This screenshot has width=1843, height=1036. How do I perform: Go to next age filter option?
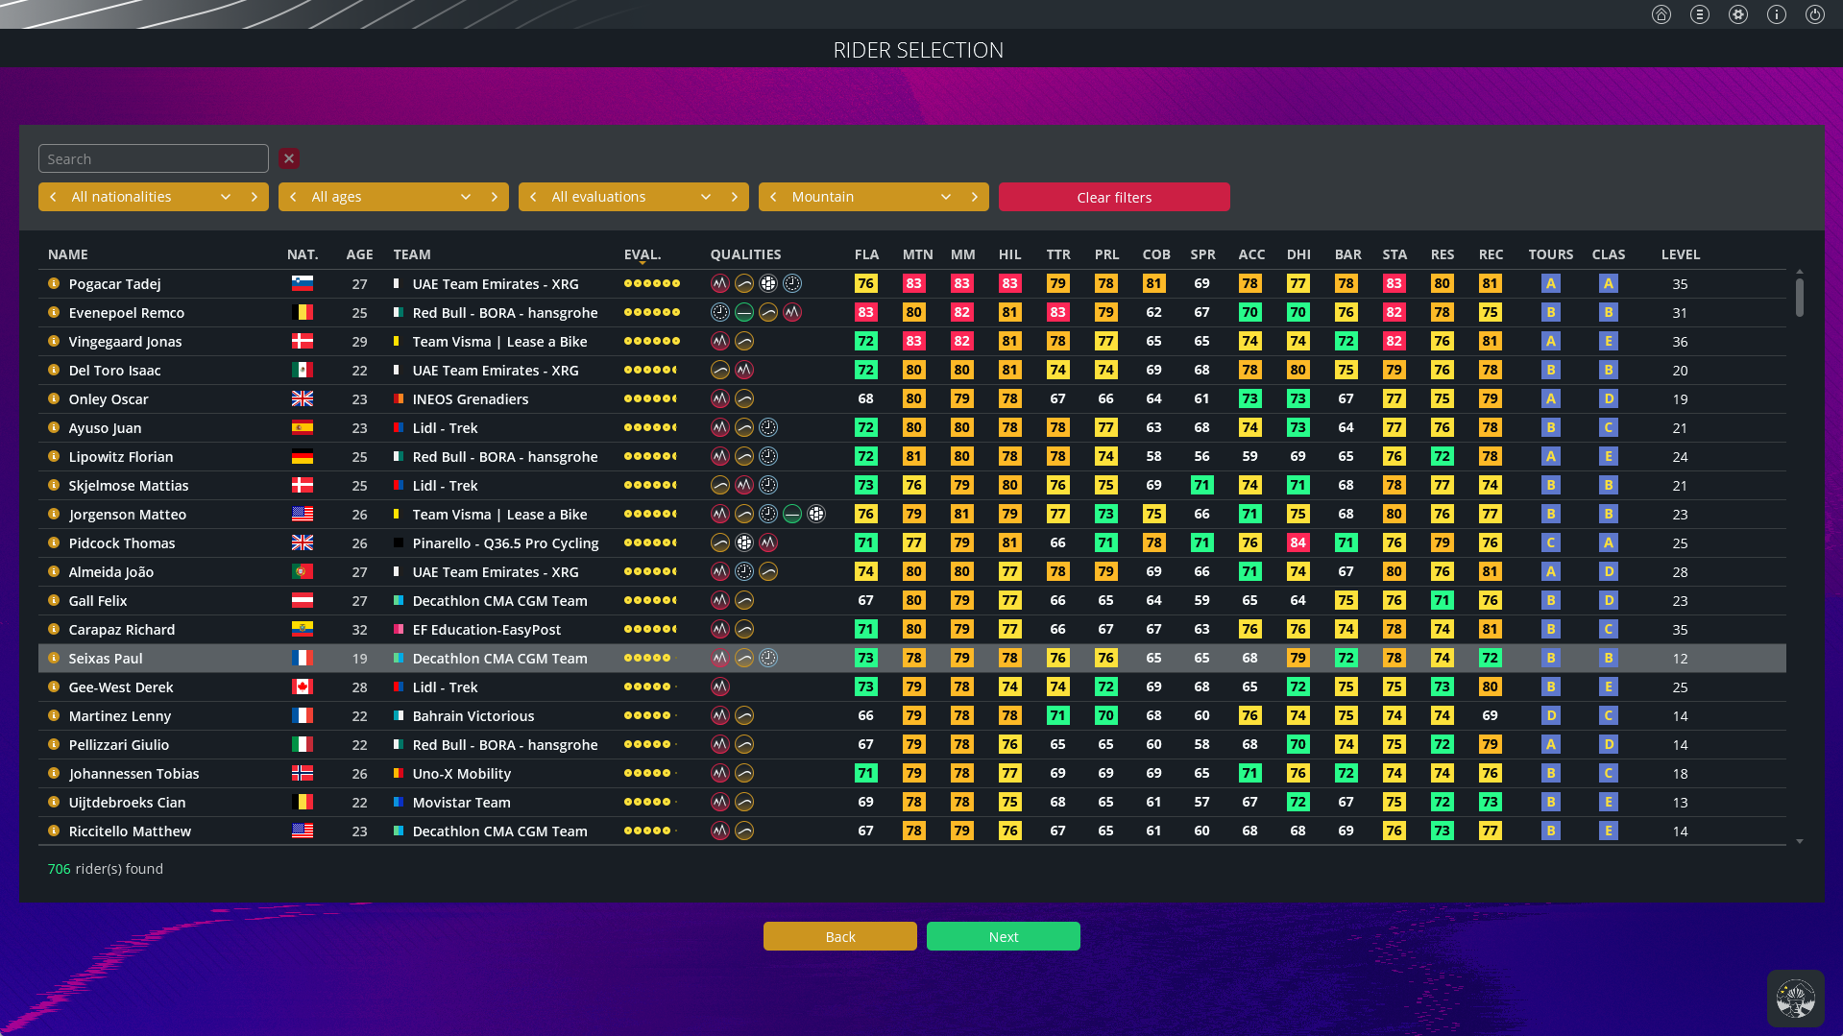(x=495, y=197)
